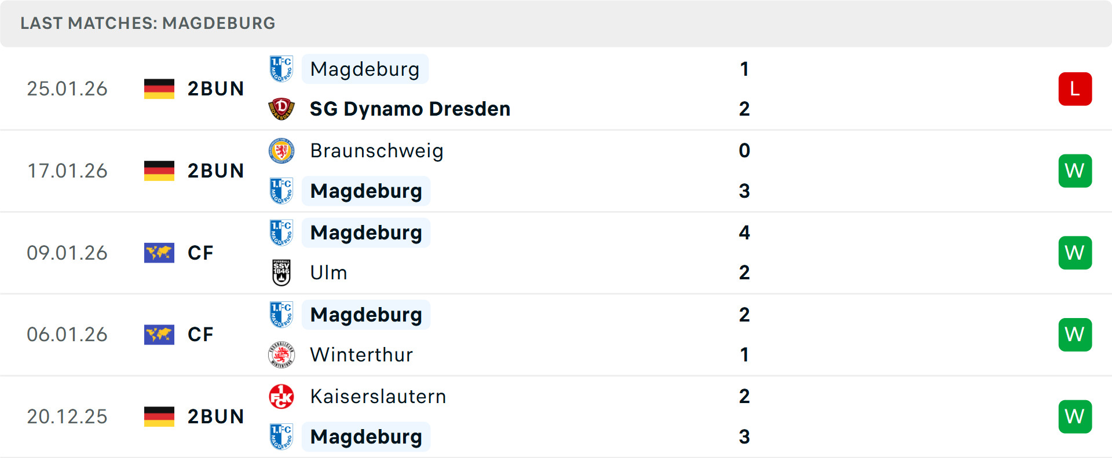Viewport: 1112px width, 458px height.
Task: Click German flag in the 17.01.26 row
Action: [x=159, y=171]
